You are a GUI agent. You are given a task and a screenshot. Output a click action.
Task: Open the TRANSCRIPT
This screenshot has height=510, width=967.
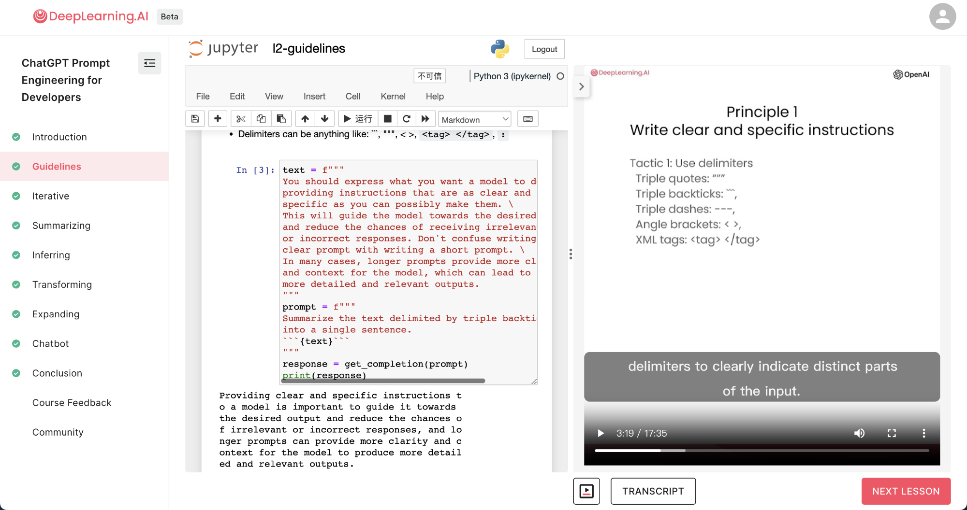click(x=653, y=491)
